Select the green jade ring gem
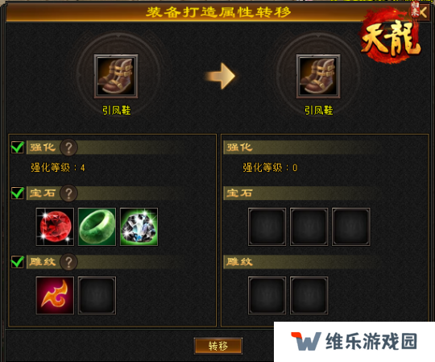 97,227
